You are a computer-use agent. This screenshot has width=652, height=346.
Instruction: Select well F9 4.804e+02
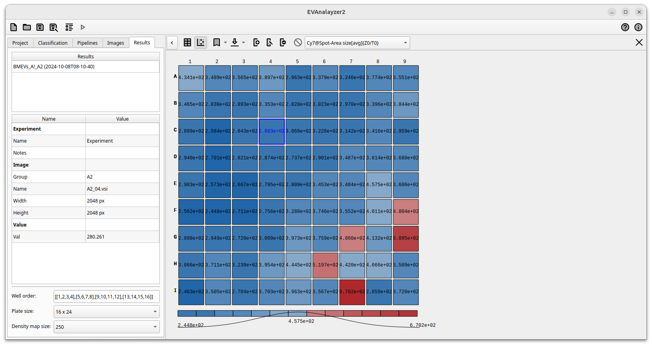tap(406, 212)
